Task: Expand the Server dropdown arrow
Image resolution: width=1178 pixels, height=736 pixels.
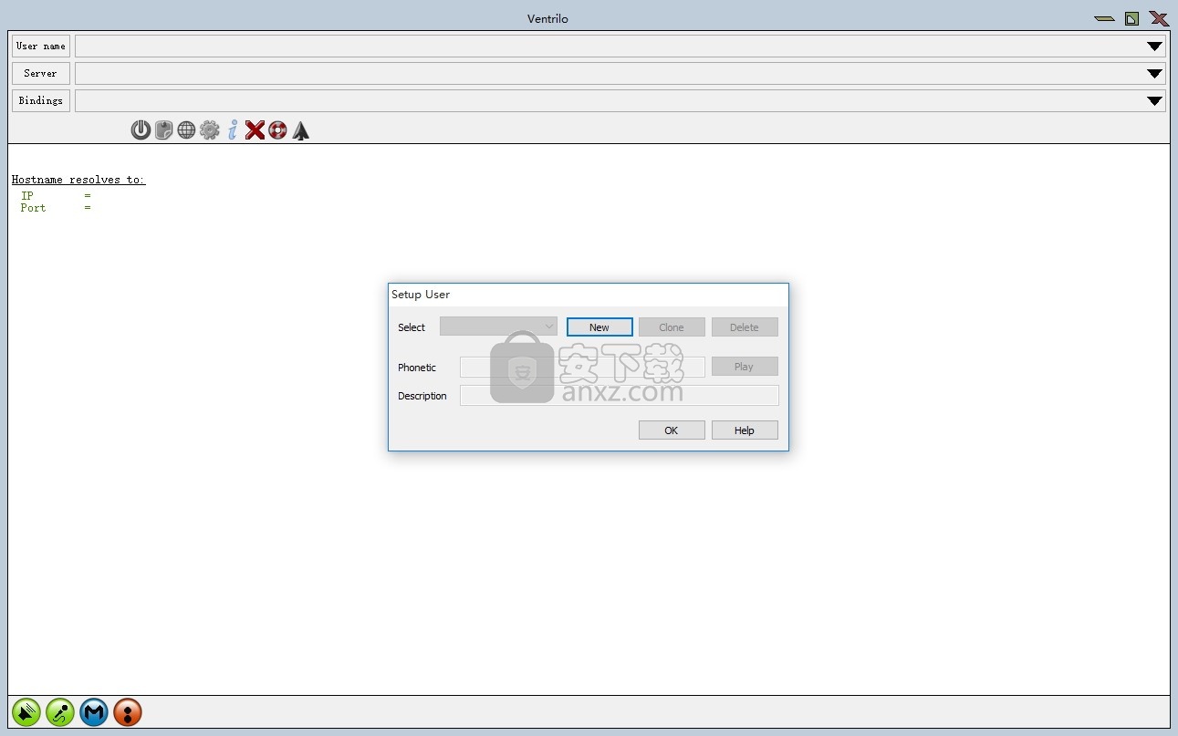Action: coord(1154,74)
